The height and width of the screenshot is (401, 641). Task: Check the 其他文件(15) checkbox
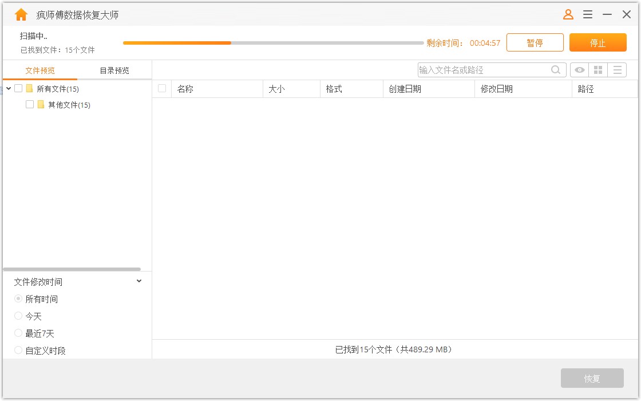coord(29,104)
